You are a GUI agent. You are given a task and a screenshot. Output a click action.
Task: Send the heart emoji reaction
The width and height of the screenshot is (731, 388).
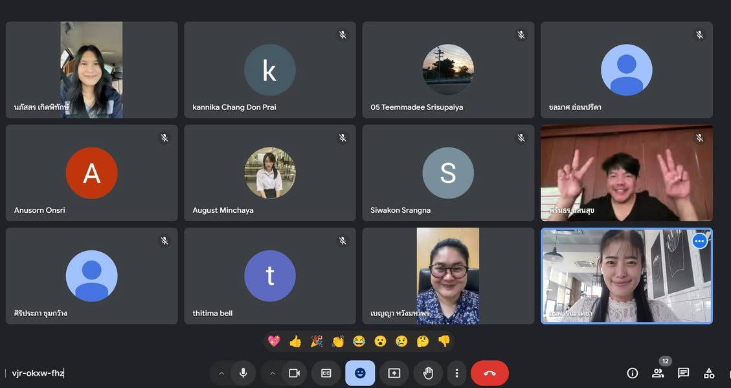tap(274, 341)
